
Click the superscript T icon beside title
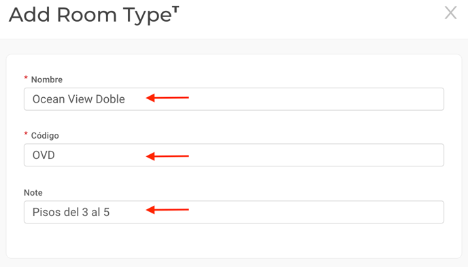point(175,10)
